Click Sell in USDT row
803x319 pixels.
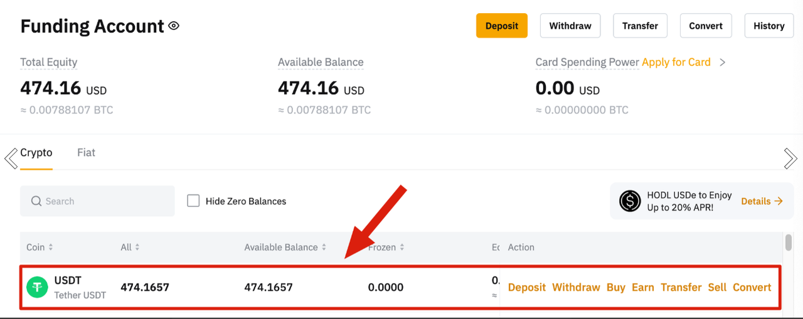717,287
